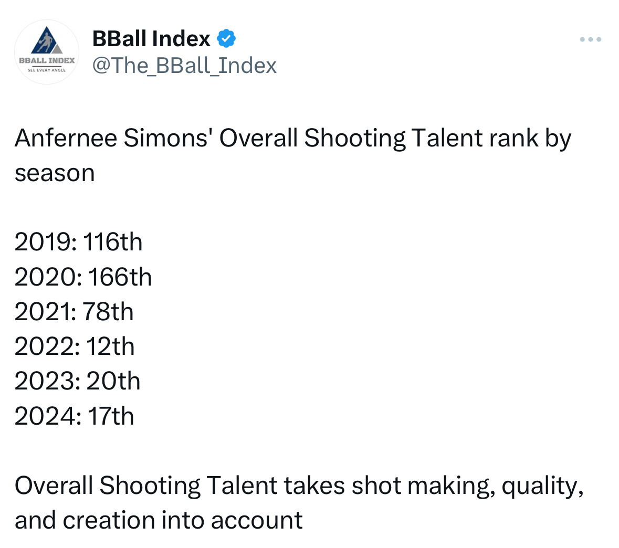
Task: Open the BBall Index profile avatar
Action: click(x=47, y=52)
